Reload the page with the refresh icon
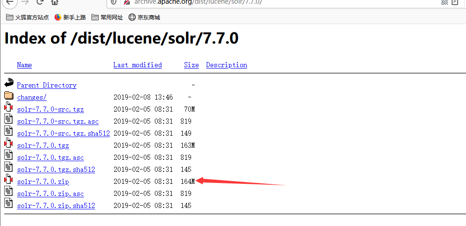Image resolution: width=466 pixels, height=226 pixels. tap(40, 2)
